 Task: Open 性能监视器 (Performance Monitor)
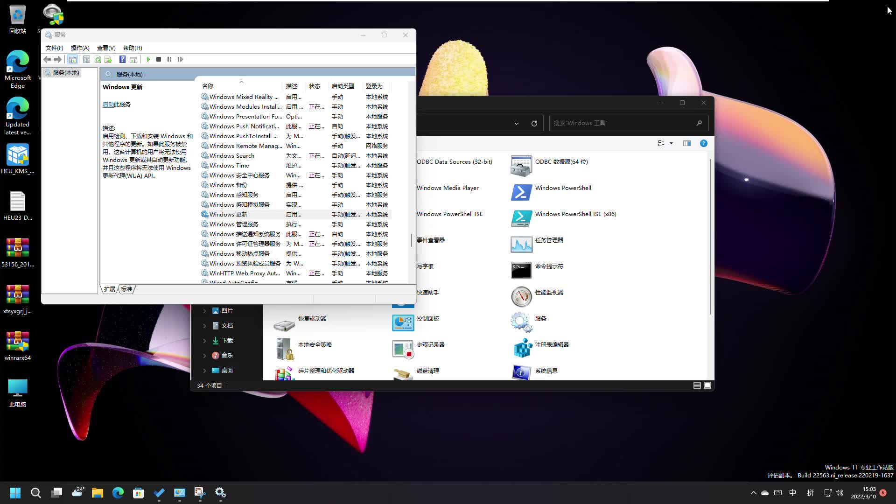[x=549, y=292]
